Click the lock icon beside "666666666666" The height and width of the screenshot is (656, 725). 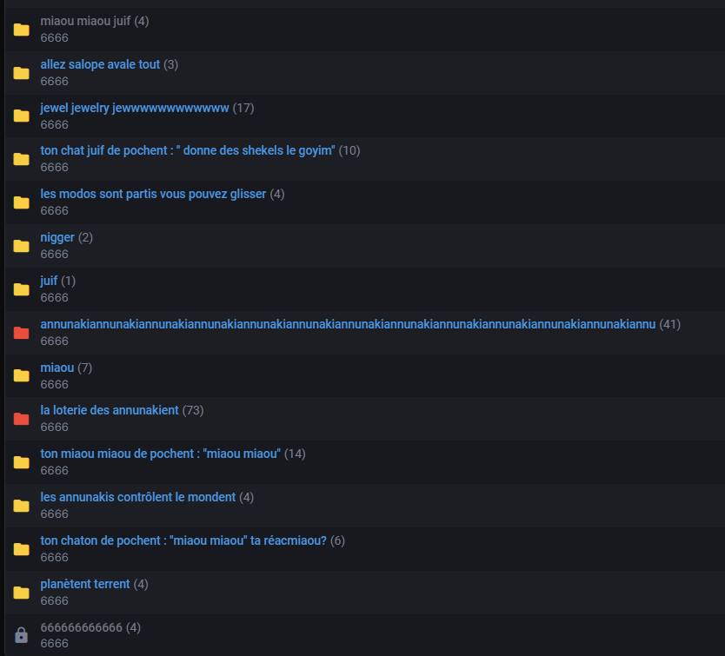click(x=22, y=635)
